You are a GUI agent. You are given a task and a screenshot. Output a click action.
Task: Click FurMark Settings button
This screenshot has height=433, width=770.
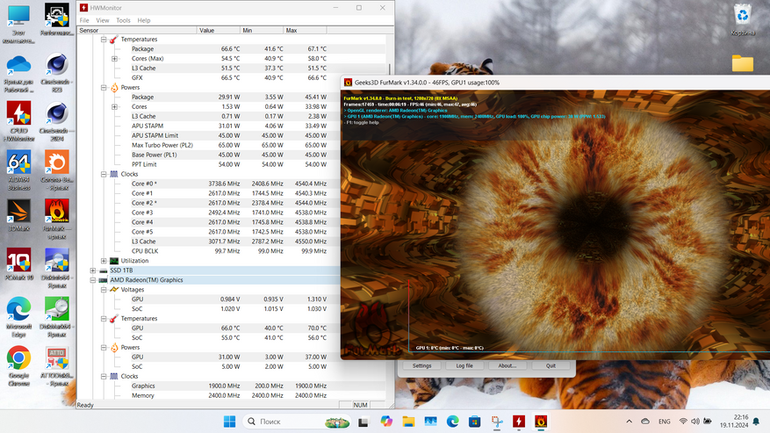(421, 365)
